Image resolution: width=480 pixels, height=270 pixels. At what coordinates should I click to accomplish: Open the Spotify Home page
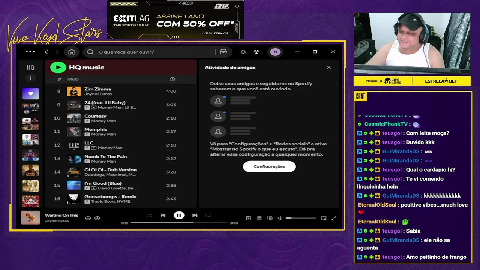tap(72, 52)
